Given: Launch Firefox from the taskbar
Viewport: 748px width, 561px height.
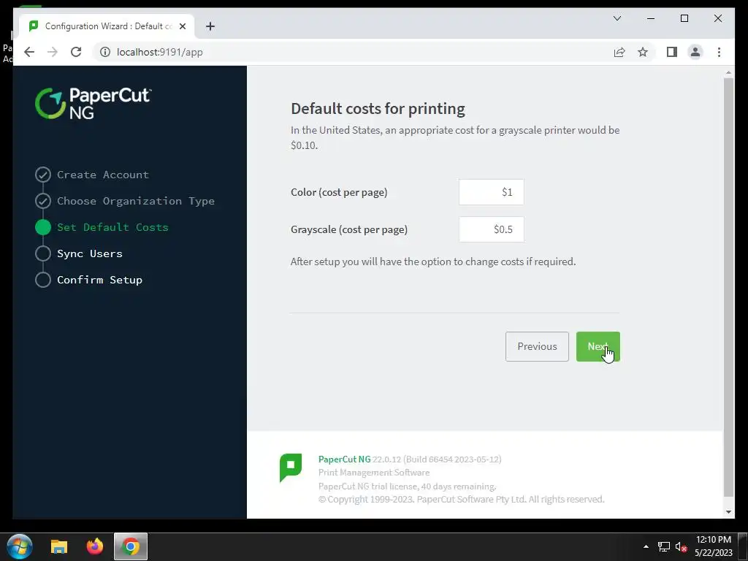Looking at the screenshot, I should (x=94, y=546).
